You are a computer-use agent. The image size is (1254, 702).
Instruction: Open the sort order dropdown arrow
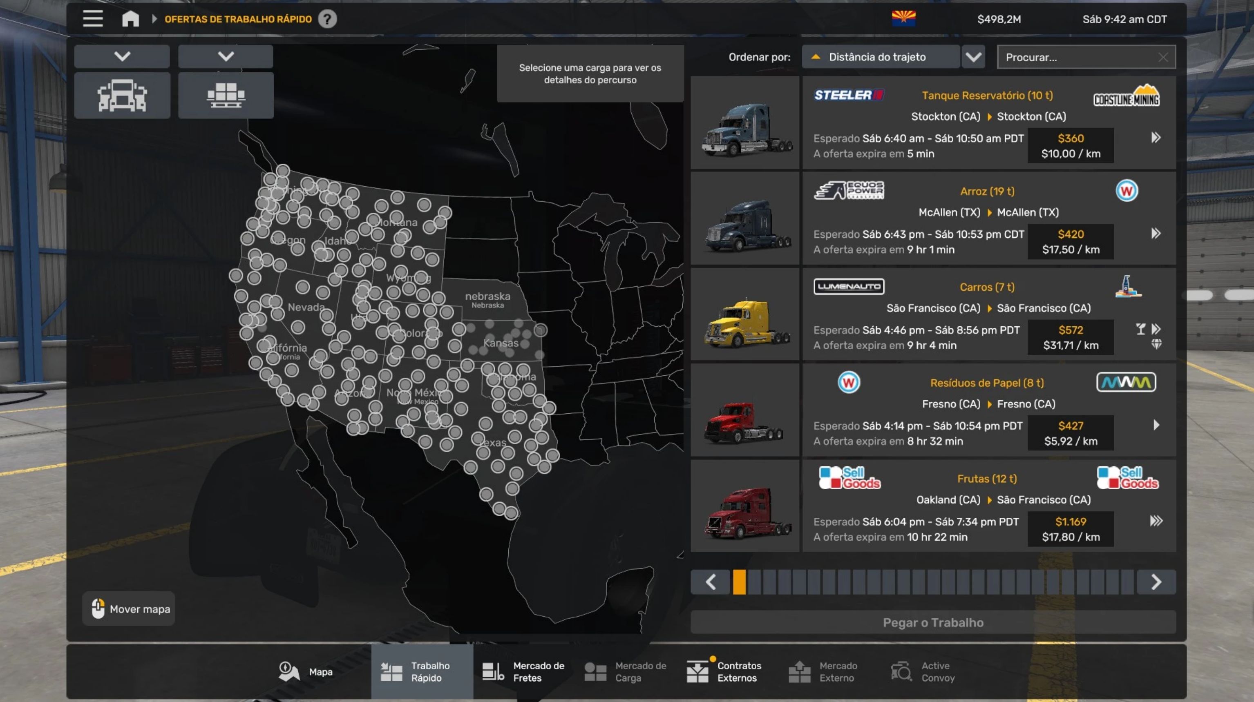(x=973, y=57)
